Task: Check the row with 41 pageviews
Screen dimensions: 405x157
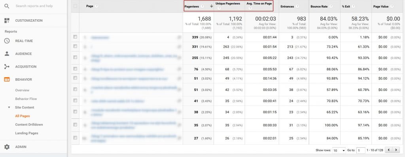Action: pos(75,100)
